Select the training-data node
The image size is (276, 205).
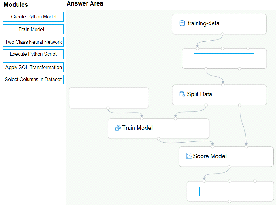(219, 24)
